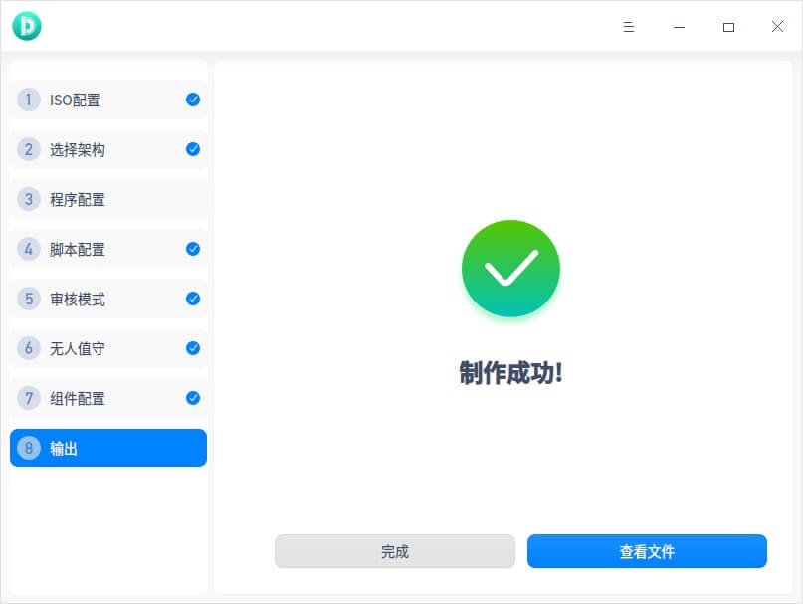This screenshot has width=803, height=604.
Task: Minimize the window
Action: click(679, 27)
